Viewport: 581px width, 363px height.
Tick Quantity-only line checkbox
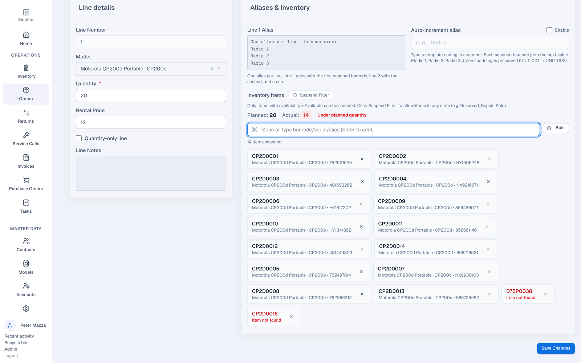pyautogui.click(x=79, y=138)
